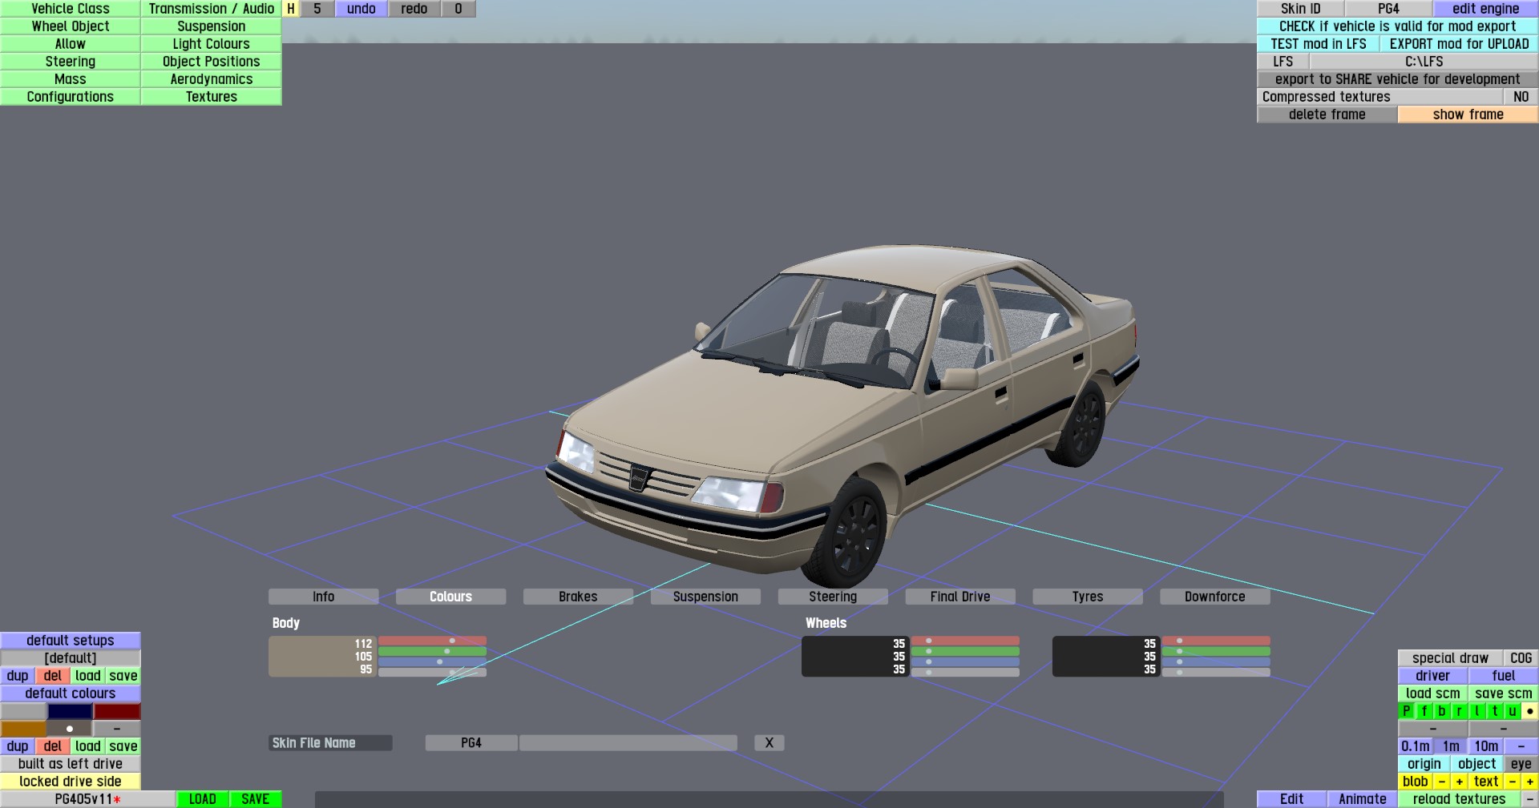1539x808 pixels.
Task: Toggle the show frame button
Action: coord(1468,115)
